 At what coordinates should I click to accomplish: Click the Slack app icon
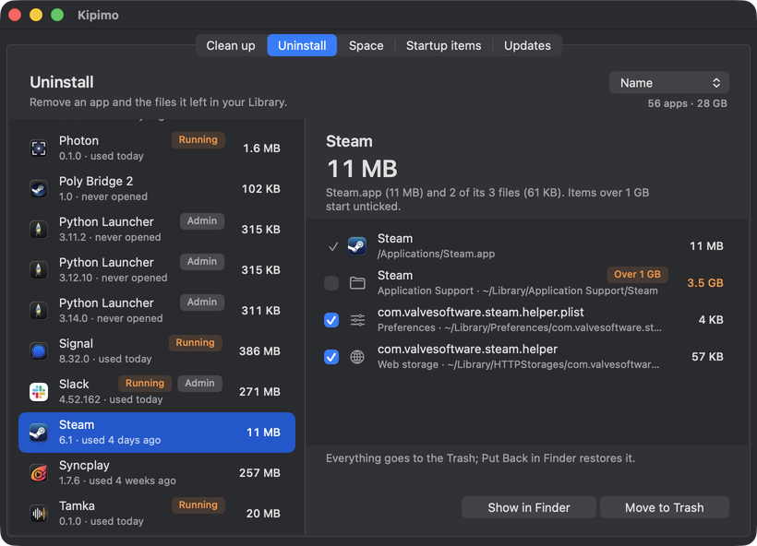pos(39,392)
